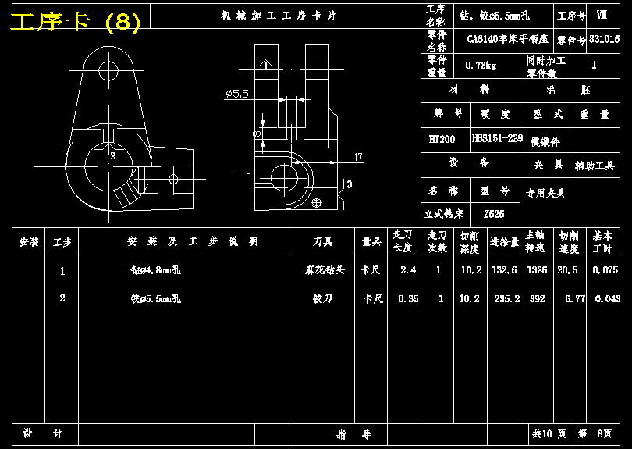Select the page indicator 第8页
Screen dimensions: 632x449
pos(595,433)
